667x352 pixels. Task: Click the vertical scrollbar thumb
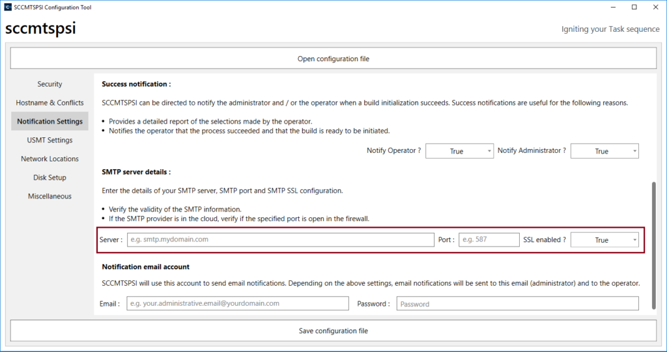click(x=653, y=246)
